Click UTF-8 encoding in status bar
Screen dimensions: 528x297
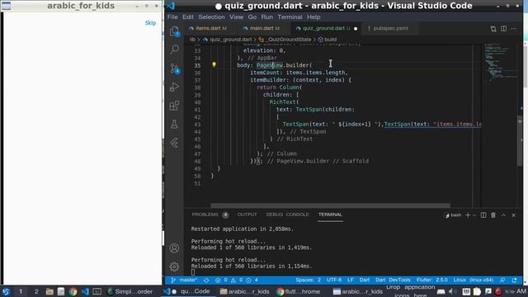[x=334, y=280]
